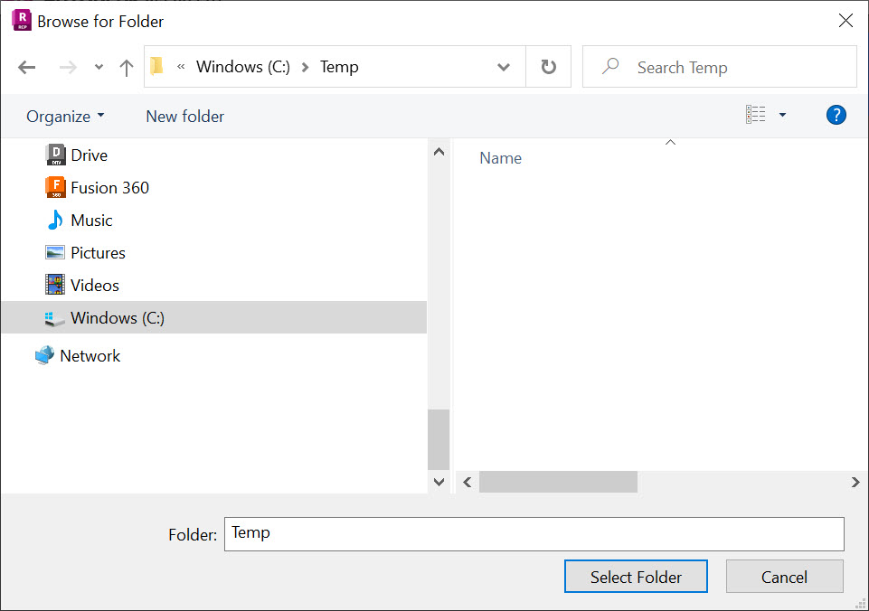Click inside the Folder name input field
The height and width of the screenshot is (611, 869).
[533, 533]
